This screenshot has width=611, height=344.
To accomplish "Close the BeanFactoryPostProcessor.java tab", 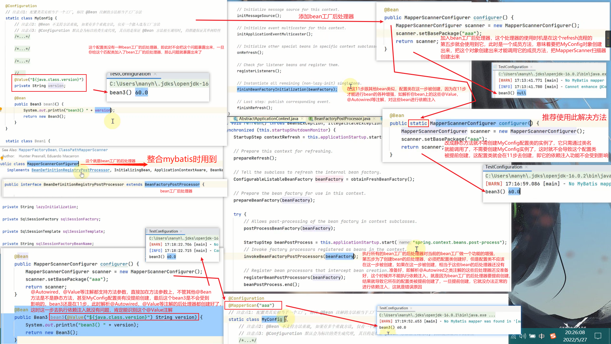I will coord(374,119).
